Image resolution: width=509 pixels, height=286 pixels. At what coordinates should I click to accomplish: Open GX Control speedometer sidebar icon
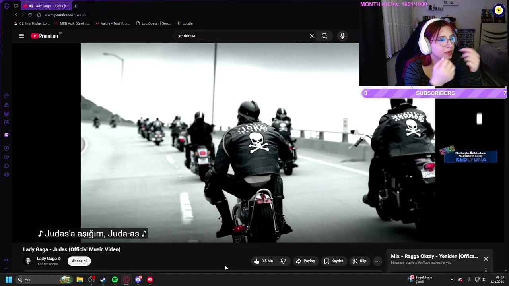coord(6,96)
